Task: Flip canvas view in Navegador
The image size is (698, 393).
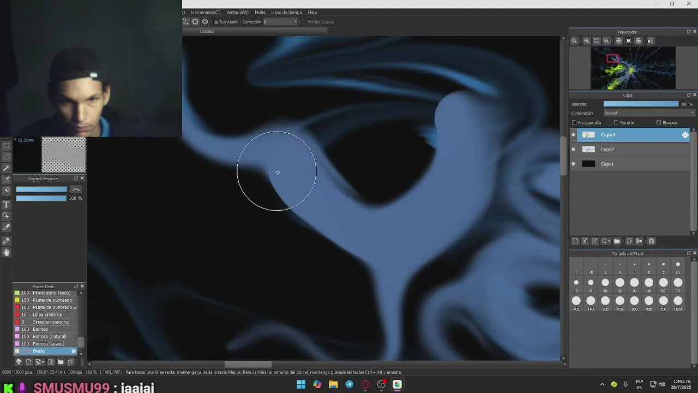Action: [x=650, y=41]
